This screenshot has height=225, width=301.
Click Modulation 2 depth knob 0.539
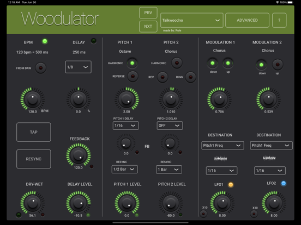(268, 99)
